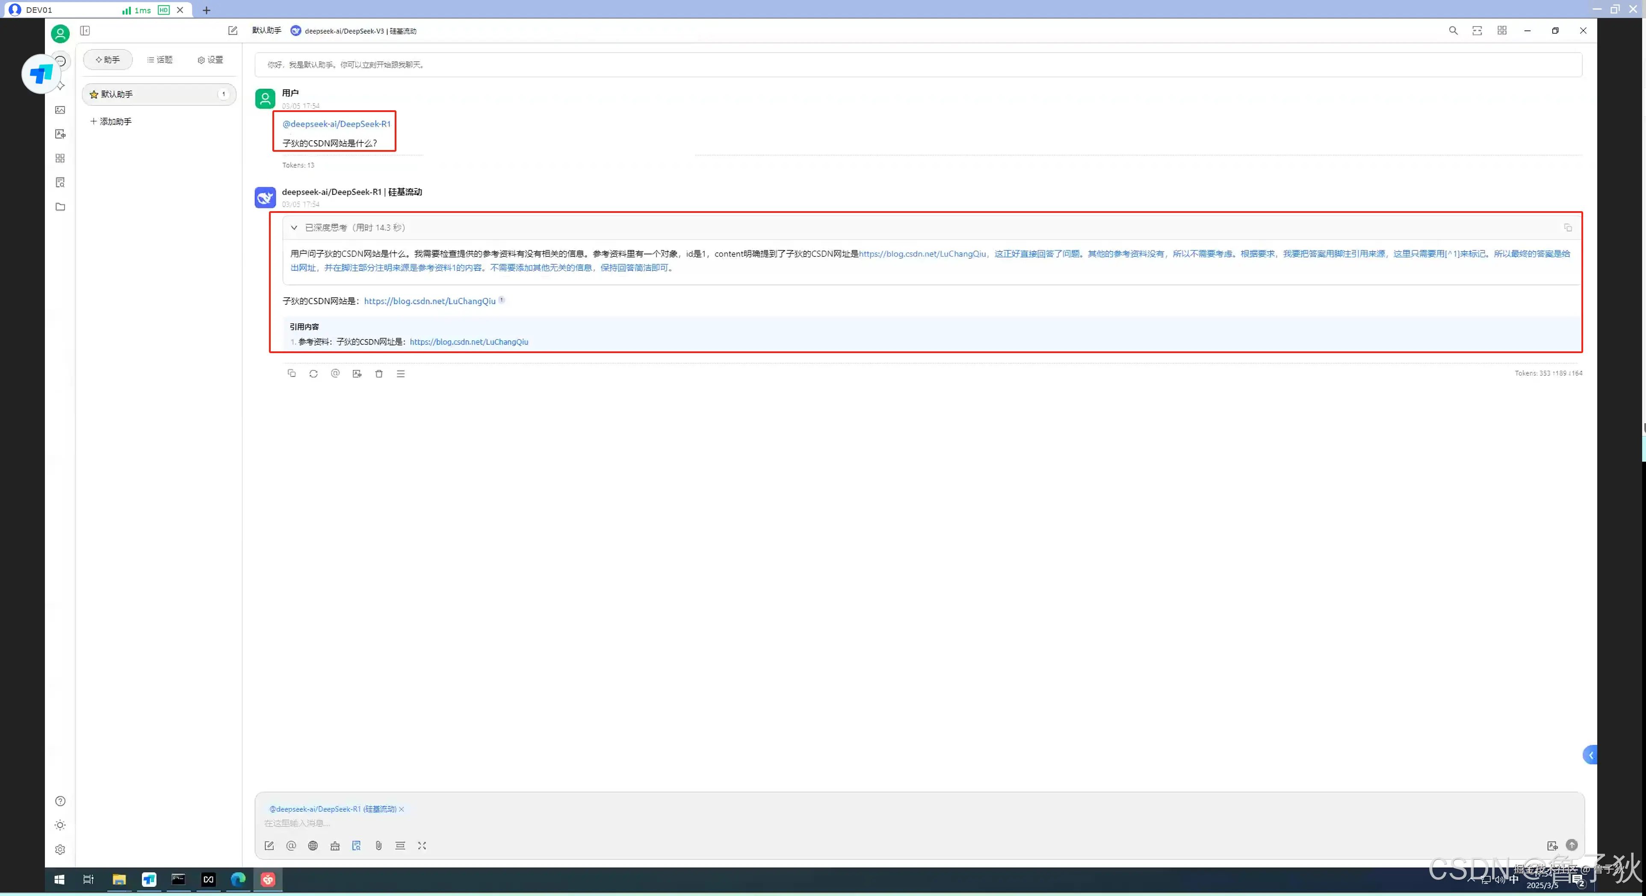The width and height of the screenshot is (1646, 896).
Task: Toggle knowledge base icon in input toolbar
Action: (x=357, y=846)
